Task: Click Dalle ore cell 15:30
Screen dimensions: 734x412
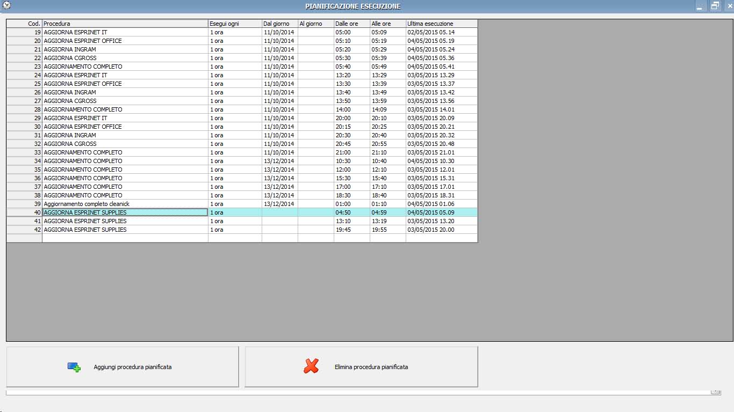Action: [352, 178]
